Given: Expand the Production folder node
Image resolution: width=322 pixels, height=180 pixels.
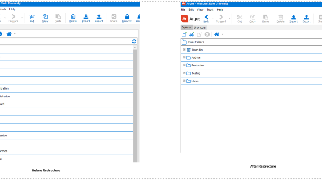Looking at the screenshot, I should [184, 65].
